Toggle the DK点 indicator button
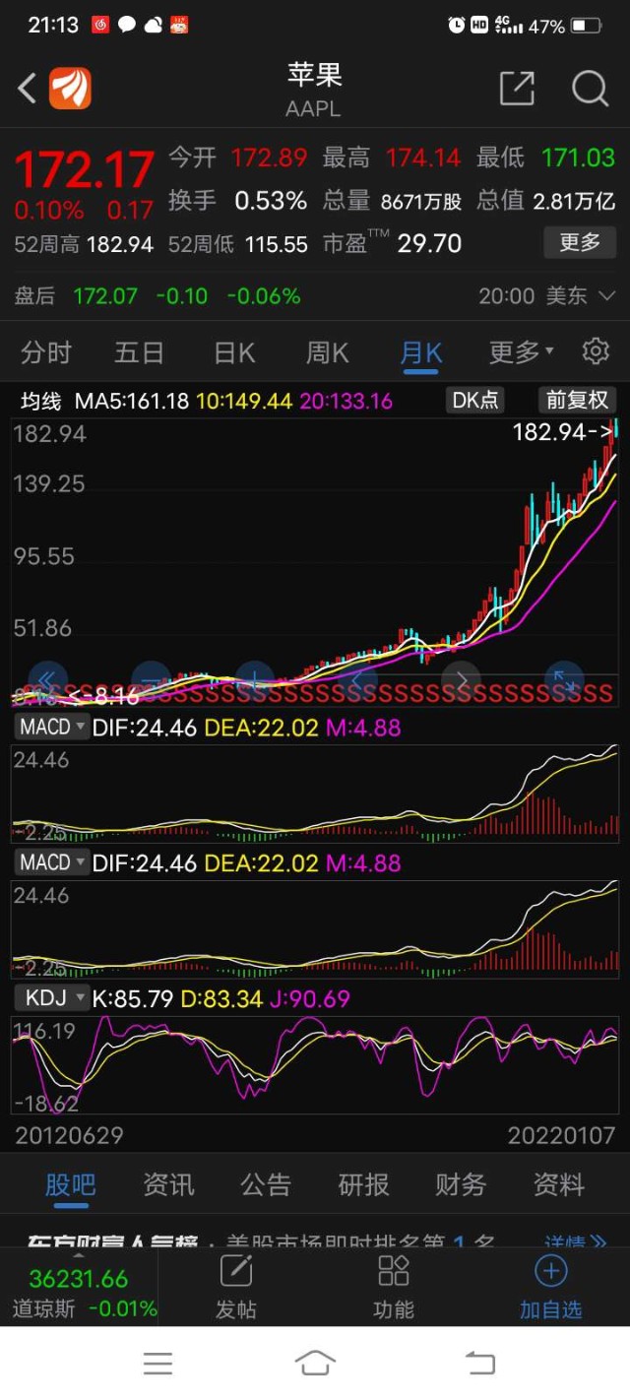The width and height of the screenshot is (630, 1400). pyautogui.click(x=475, y=400)
